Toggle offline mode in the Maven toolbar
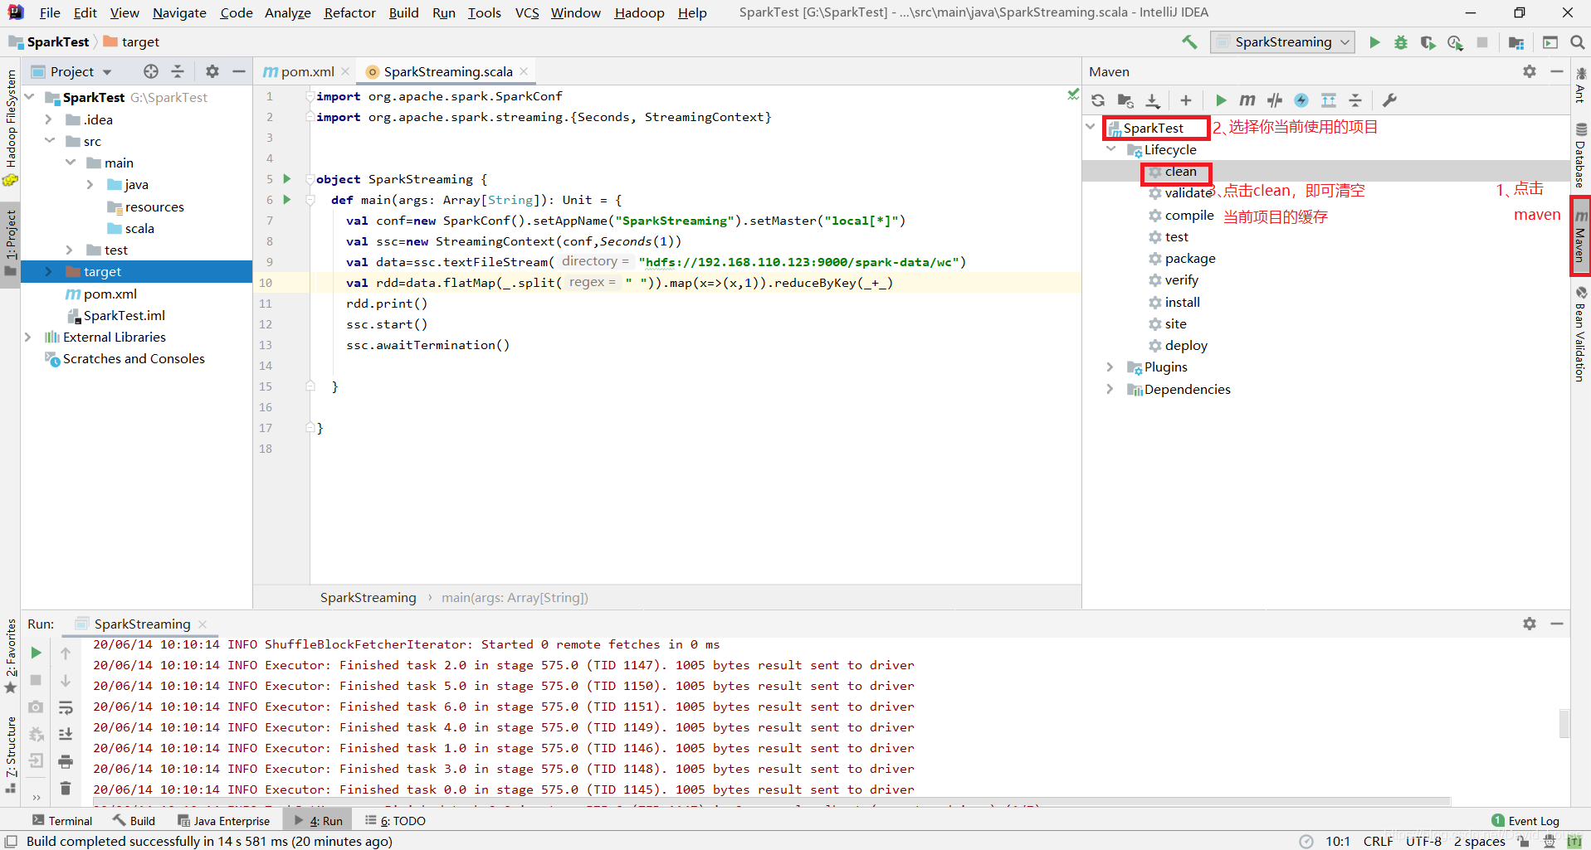 [1301, 100]
